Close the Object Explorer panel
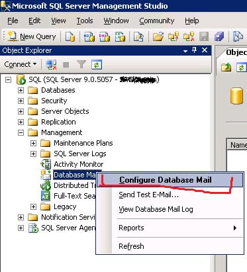247x272 pixels. point(205,50)
